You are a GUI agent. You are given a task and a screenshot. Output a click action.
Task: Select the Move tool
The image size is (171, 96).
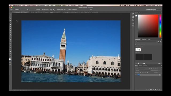tap(10, 14)
